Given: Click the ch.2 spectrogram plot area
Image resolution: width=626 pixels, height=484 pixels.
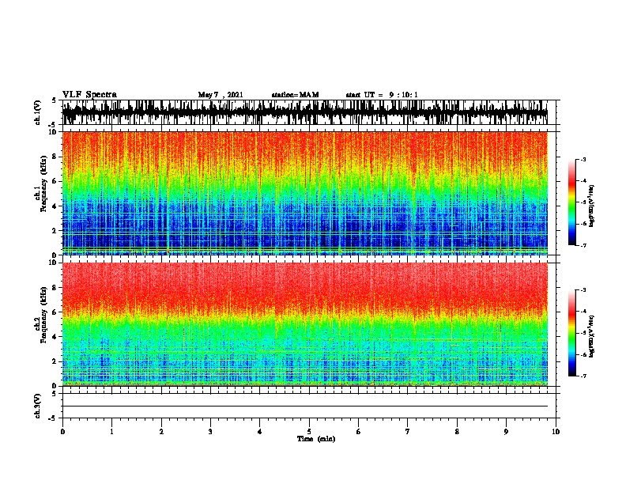Looking at the screenshot, I should pos(305,324).
